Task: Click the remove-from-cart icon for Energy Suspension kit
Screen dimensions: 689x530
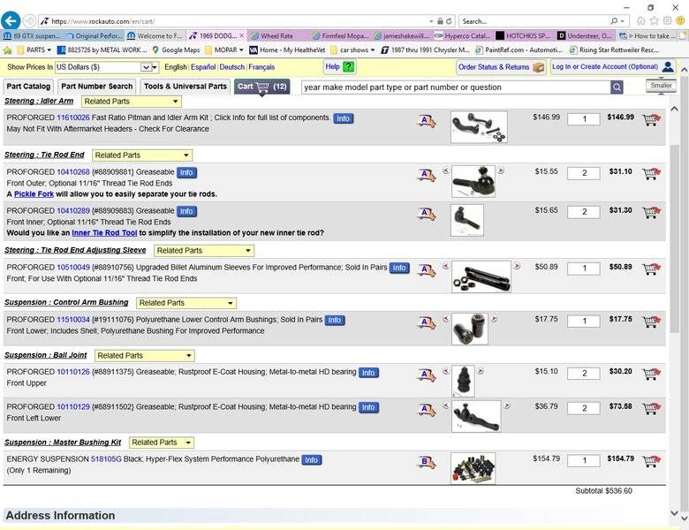Action: 651,461
